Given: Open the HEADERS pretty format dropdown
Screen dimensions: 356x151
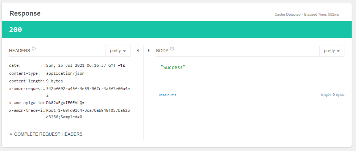Looking at the screenshot, I should (x=117, y=51).
